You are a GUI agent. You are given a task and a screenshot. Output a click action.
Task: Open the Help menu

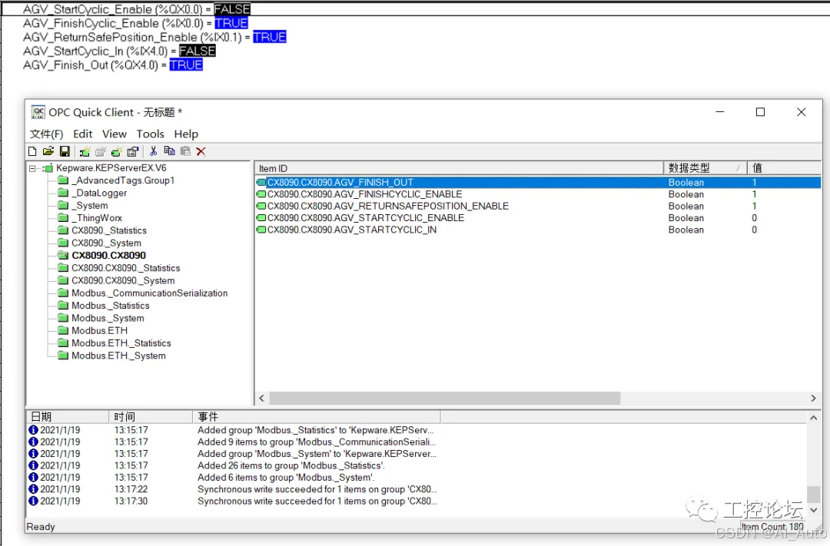(186, 134)
